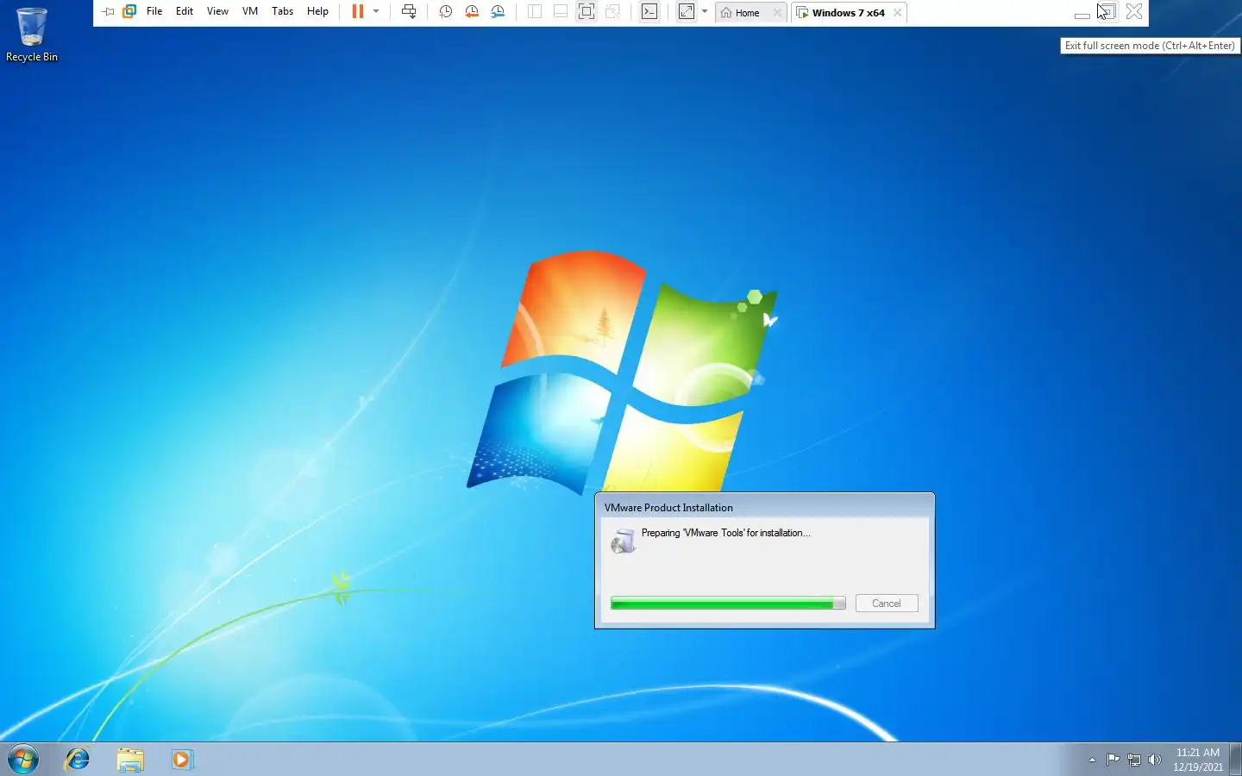
Task: Open the snapshot manager
Action: click(x=498, y=12)
